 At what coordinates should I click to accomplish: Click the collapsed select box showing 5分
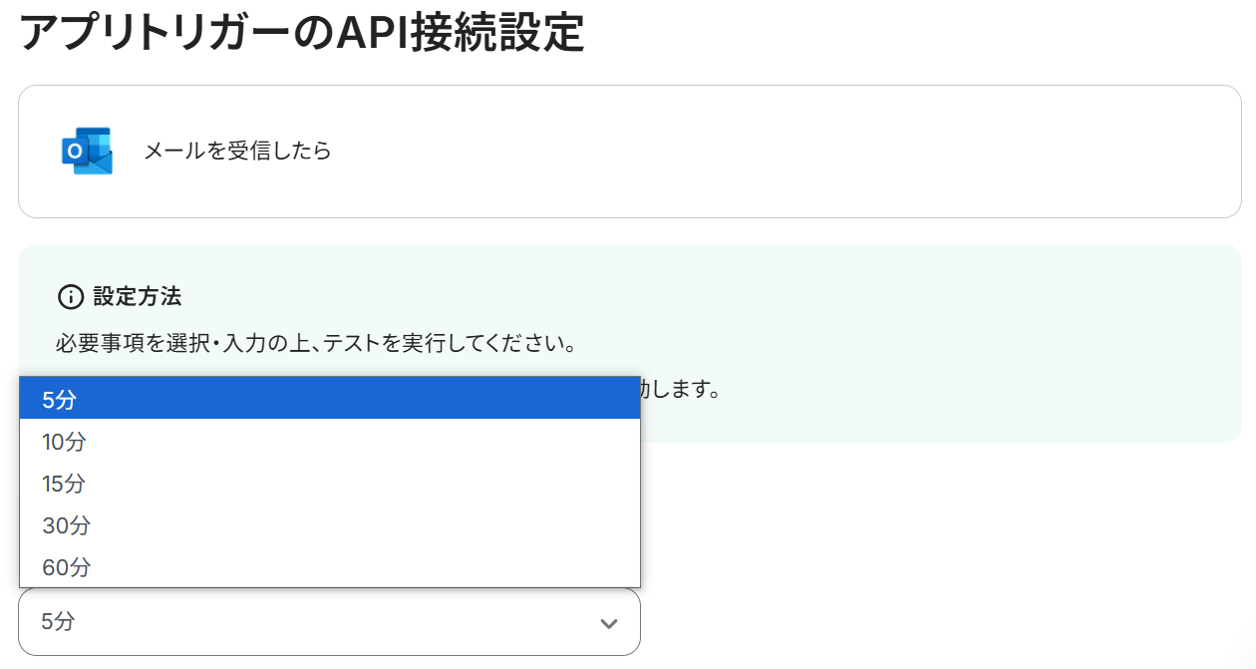299,622
